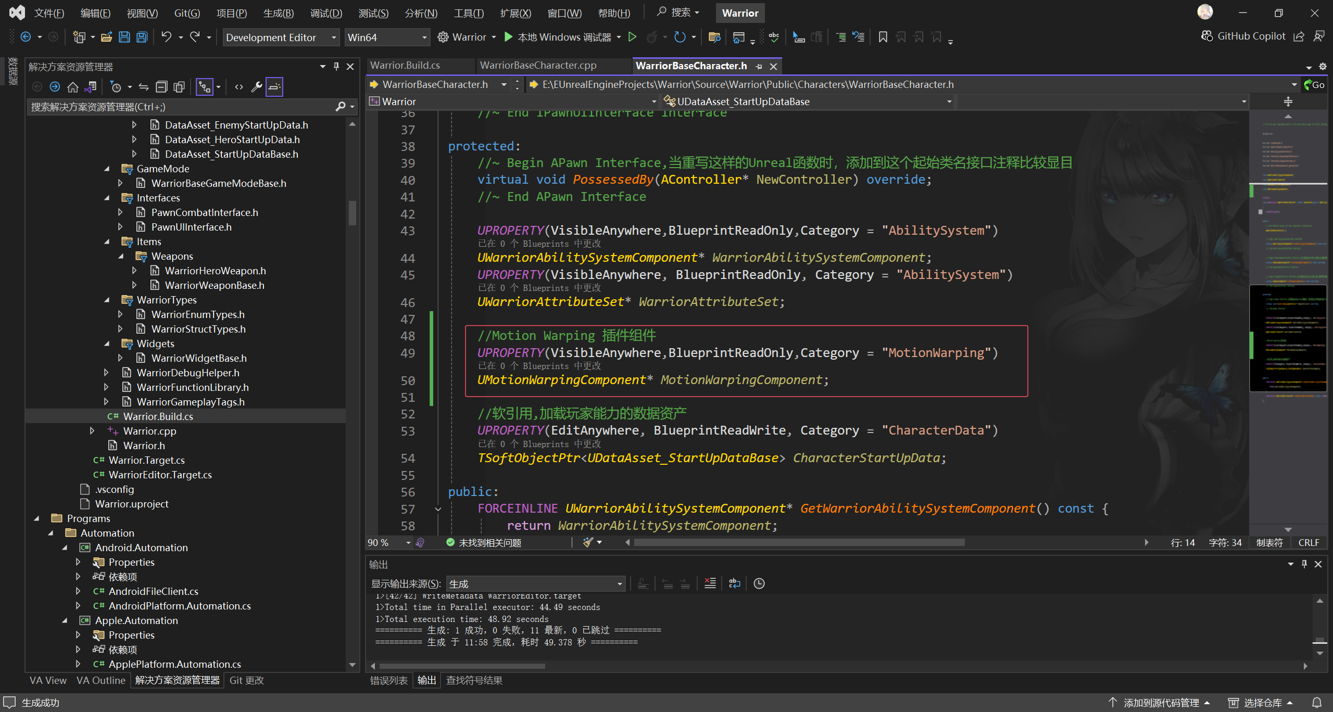Clear all output with red X icon
Viewport: 1333px width, 712px height.
click(710, 583)
